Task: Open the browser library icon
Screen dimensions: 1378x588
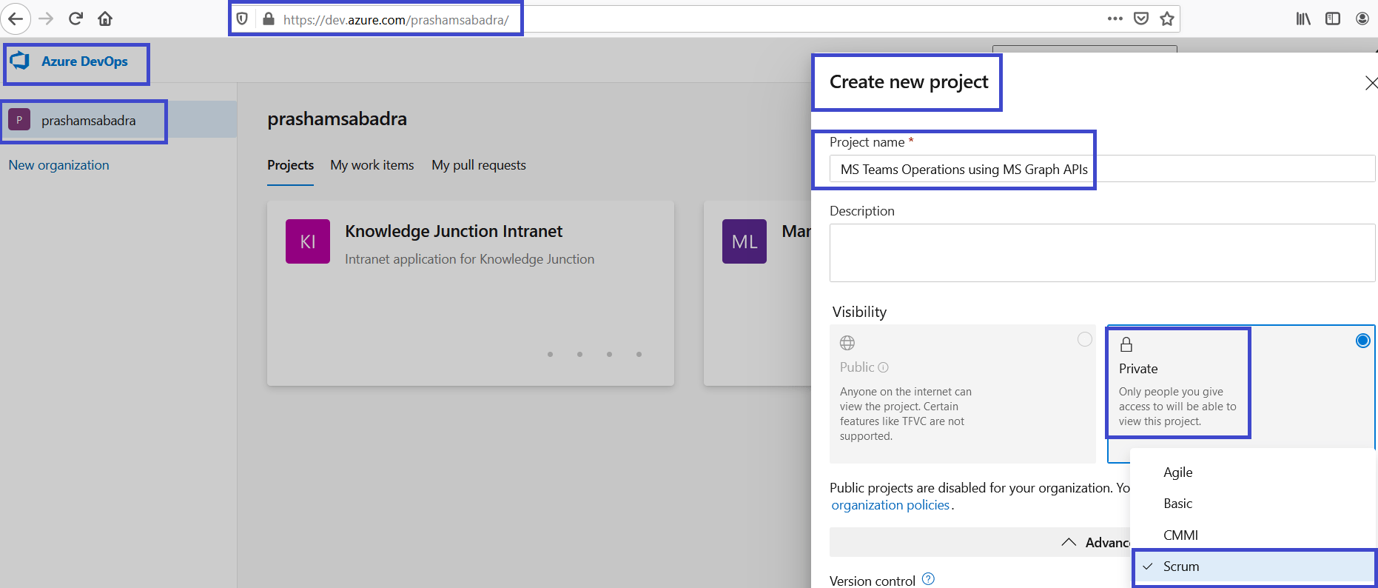Action: pyautogui.click(x=1303, y=19)
